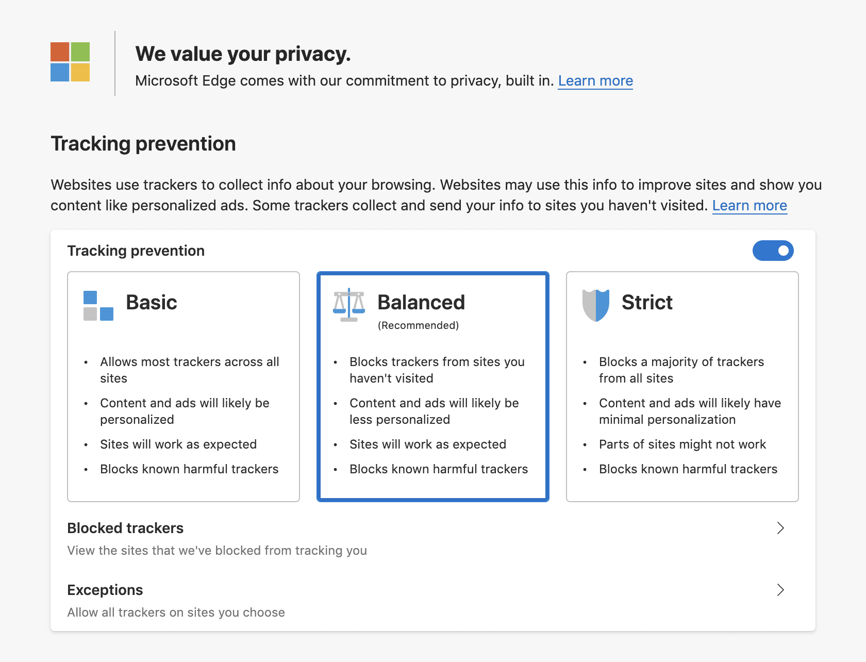The height and width of the screenshot is (662, 866).
Task: Click Learn more beside privacy commitment
Action: [595, 81]
